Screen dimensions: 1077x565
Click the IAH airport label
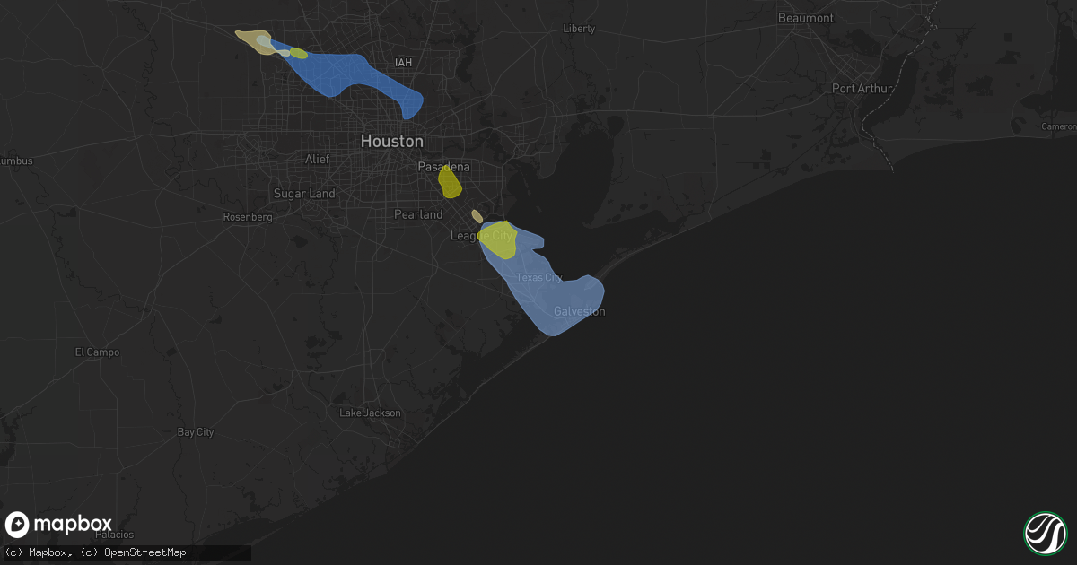pyautogui.click(x=405, y=62)
